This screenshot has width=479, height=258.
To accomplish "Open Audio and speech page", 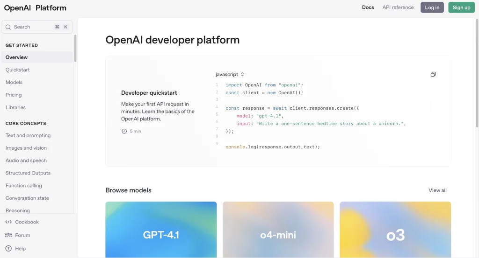I will pyautogui.click(x=26, y=160).
